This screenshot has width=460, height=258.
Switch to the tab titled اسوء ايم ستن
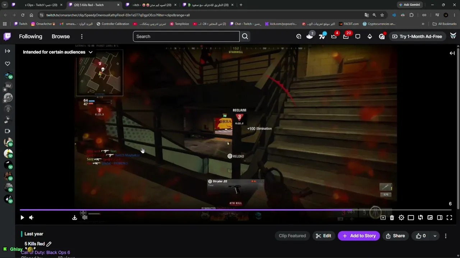click(151, 5)
